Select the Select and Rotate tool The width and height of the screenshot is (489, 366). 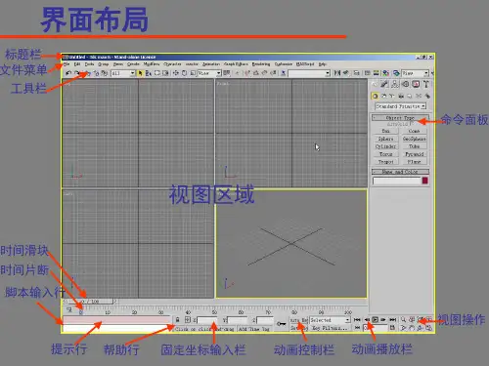coord(184,73)
